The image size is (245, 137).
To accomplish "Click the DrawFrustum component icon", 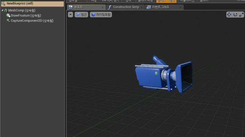I will (8, 15).
